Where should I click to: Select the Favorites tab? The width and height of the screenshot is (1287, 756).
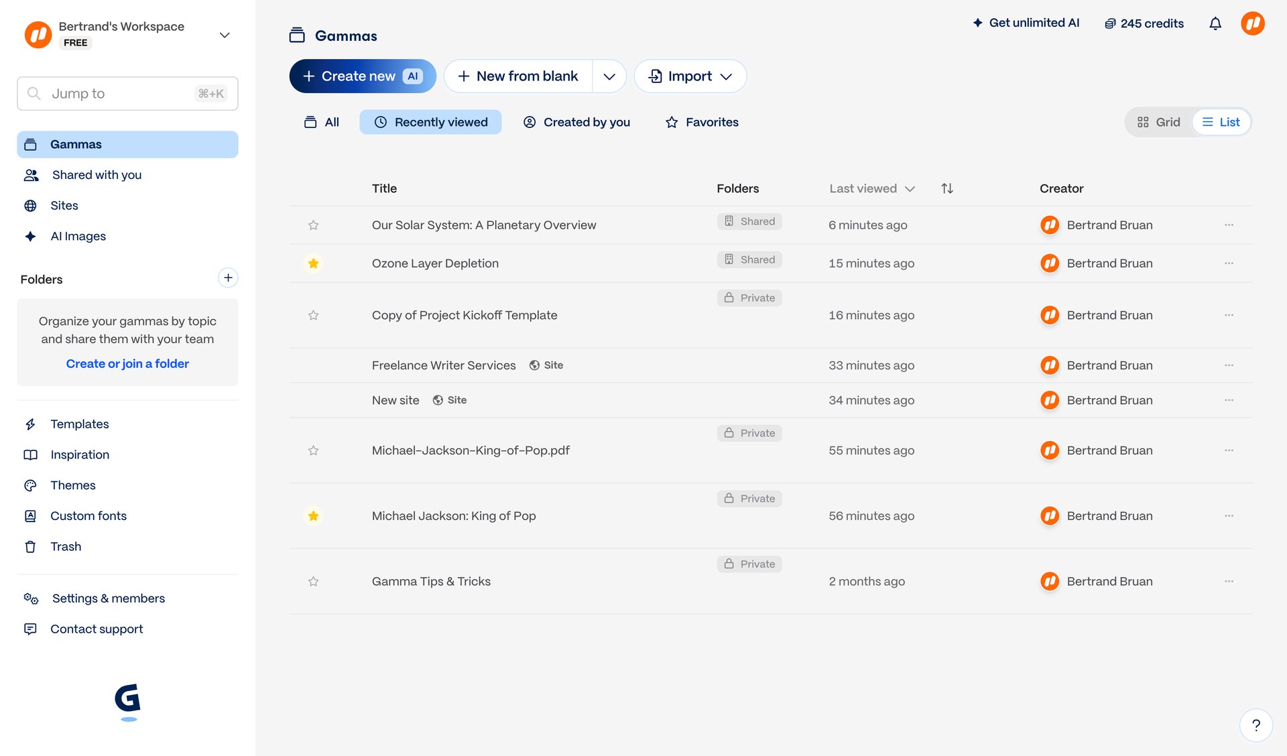701,122
